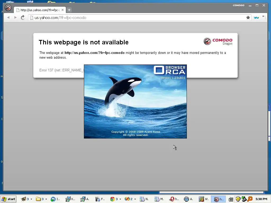Click the 5:30 PM system clock

pos(261,199)
